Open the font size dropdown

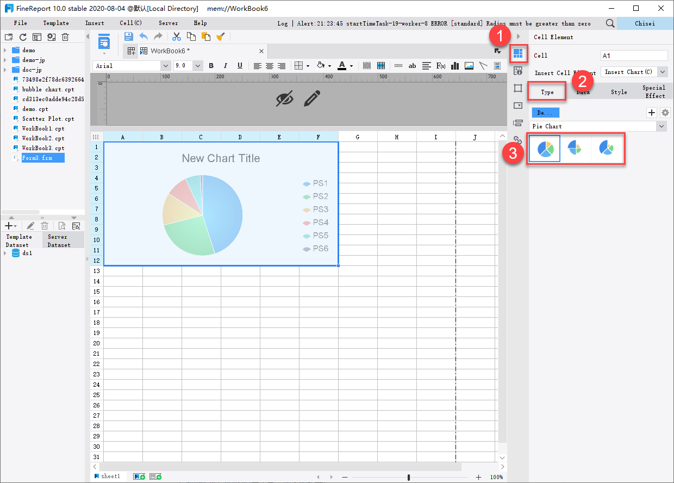coord(197,65)
